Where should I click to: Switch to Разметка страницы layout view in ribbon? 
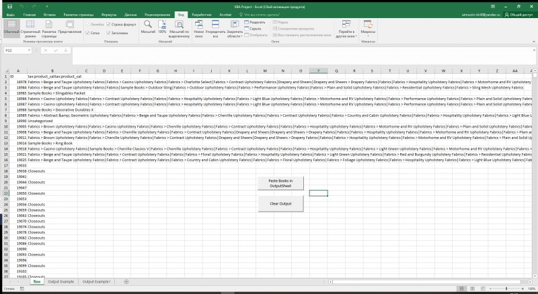(49, 29)
